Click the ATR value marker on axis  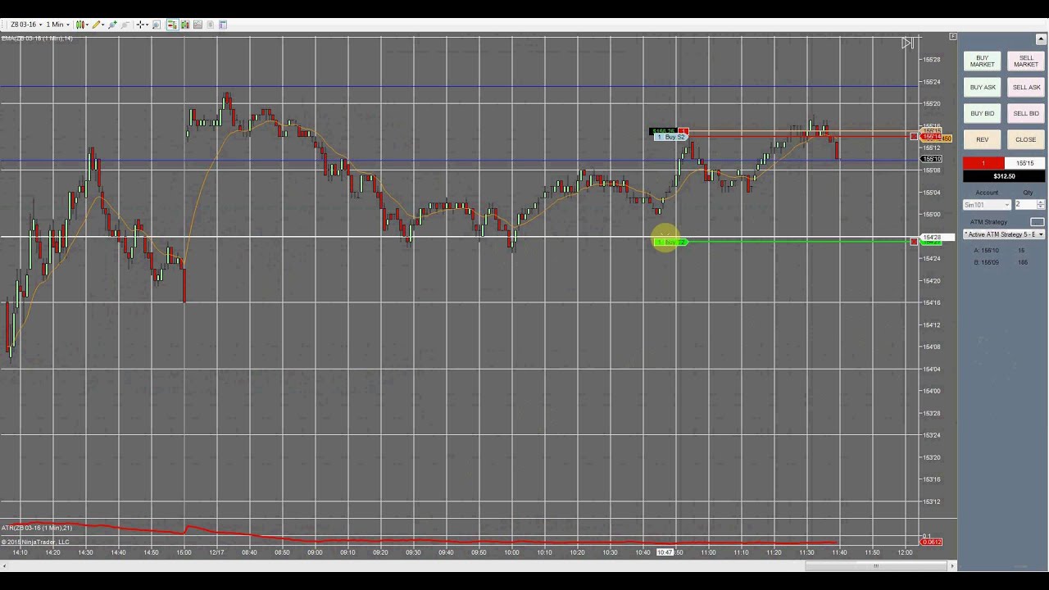[932, 542]
